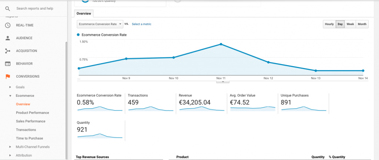
Task: Focus the Search reports and help field
Action: pyautogui.click(x=35, y=8)
